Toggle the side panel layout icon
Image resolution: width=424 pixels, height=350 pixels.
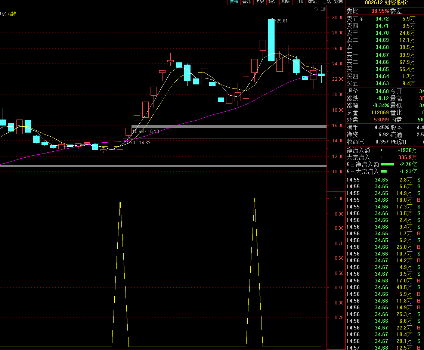[323, 9]
